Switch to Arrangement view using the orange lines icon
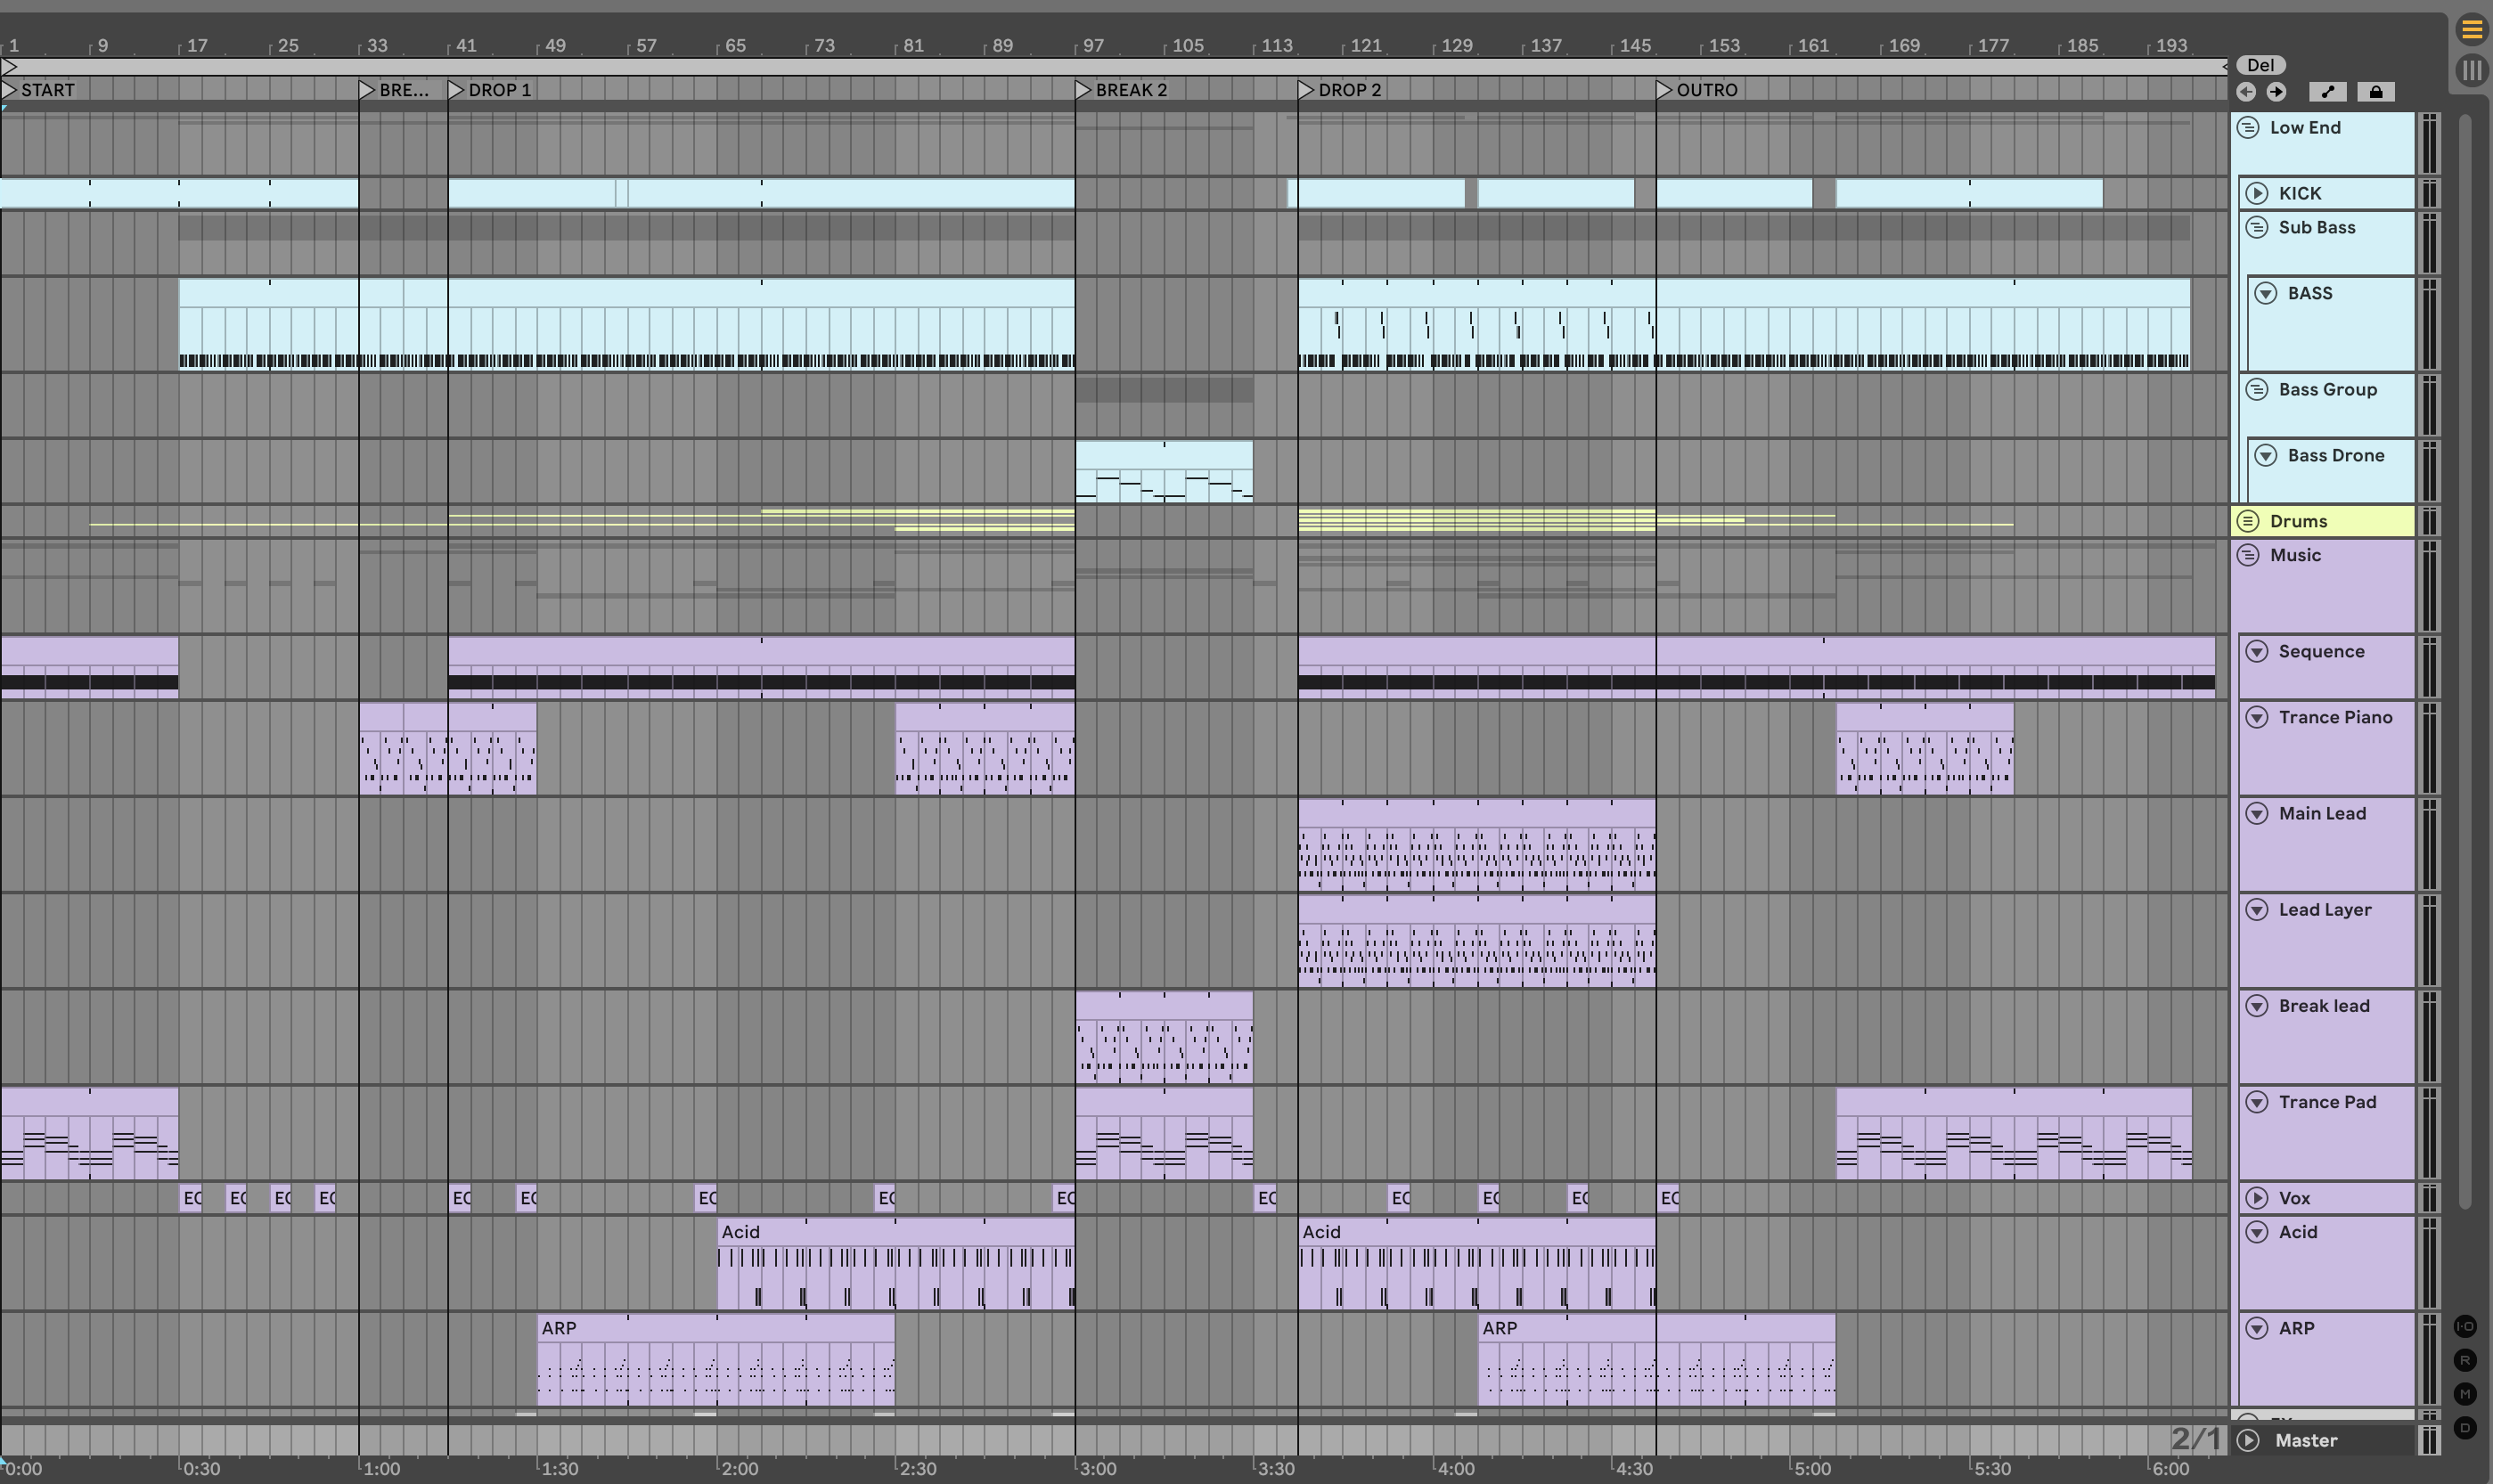The image size is (2493, 1484). [2471, 30]
